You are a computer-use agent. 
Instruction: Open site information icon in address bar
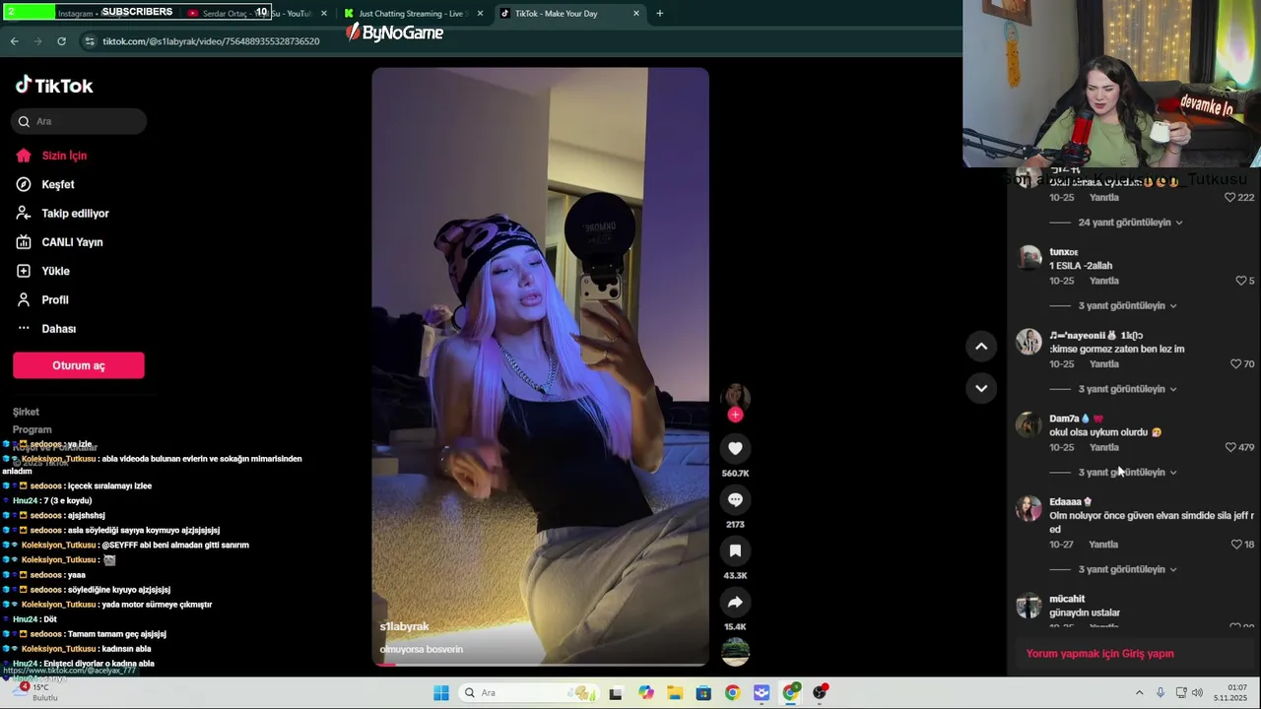point(90,41)
